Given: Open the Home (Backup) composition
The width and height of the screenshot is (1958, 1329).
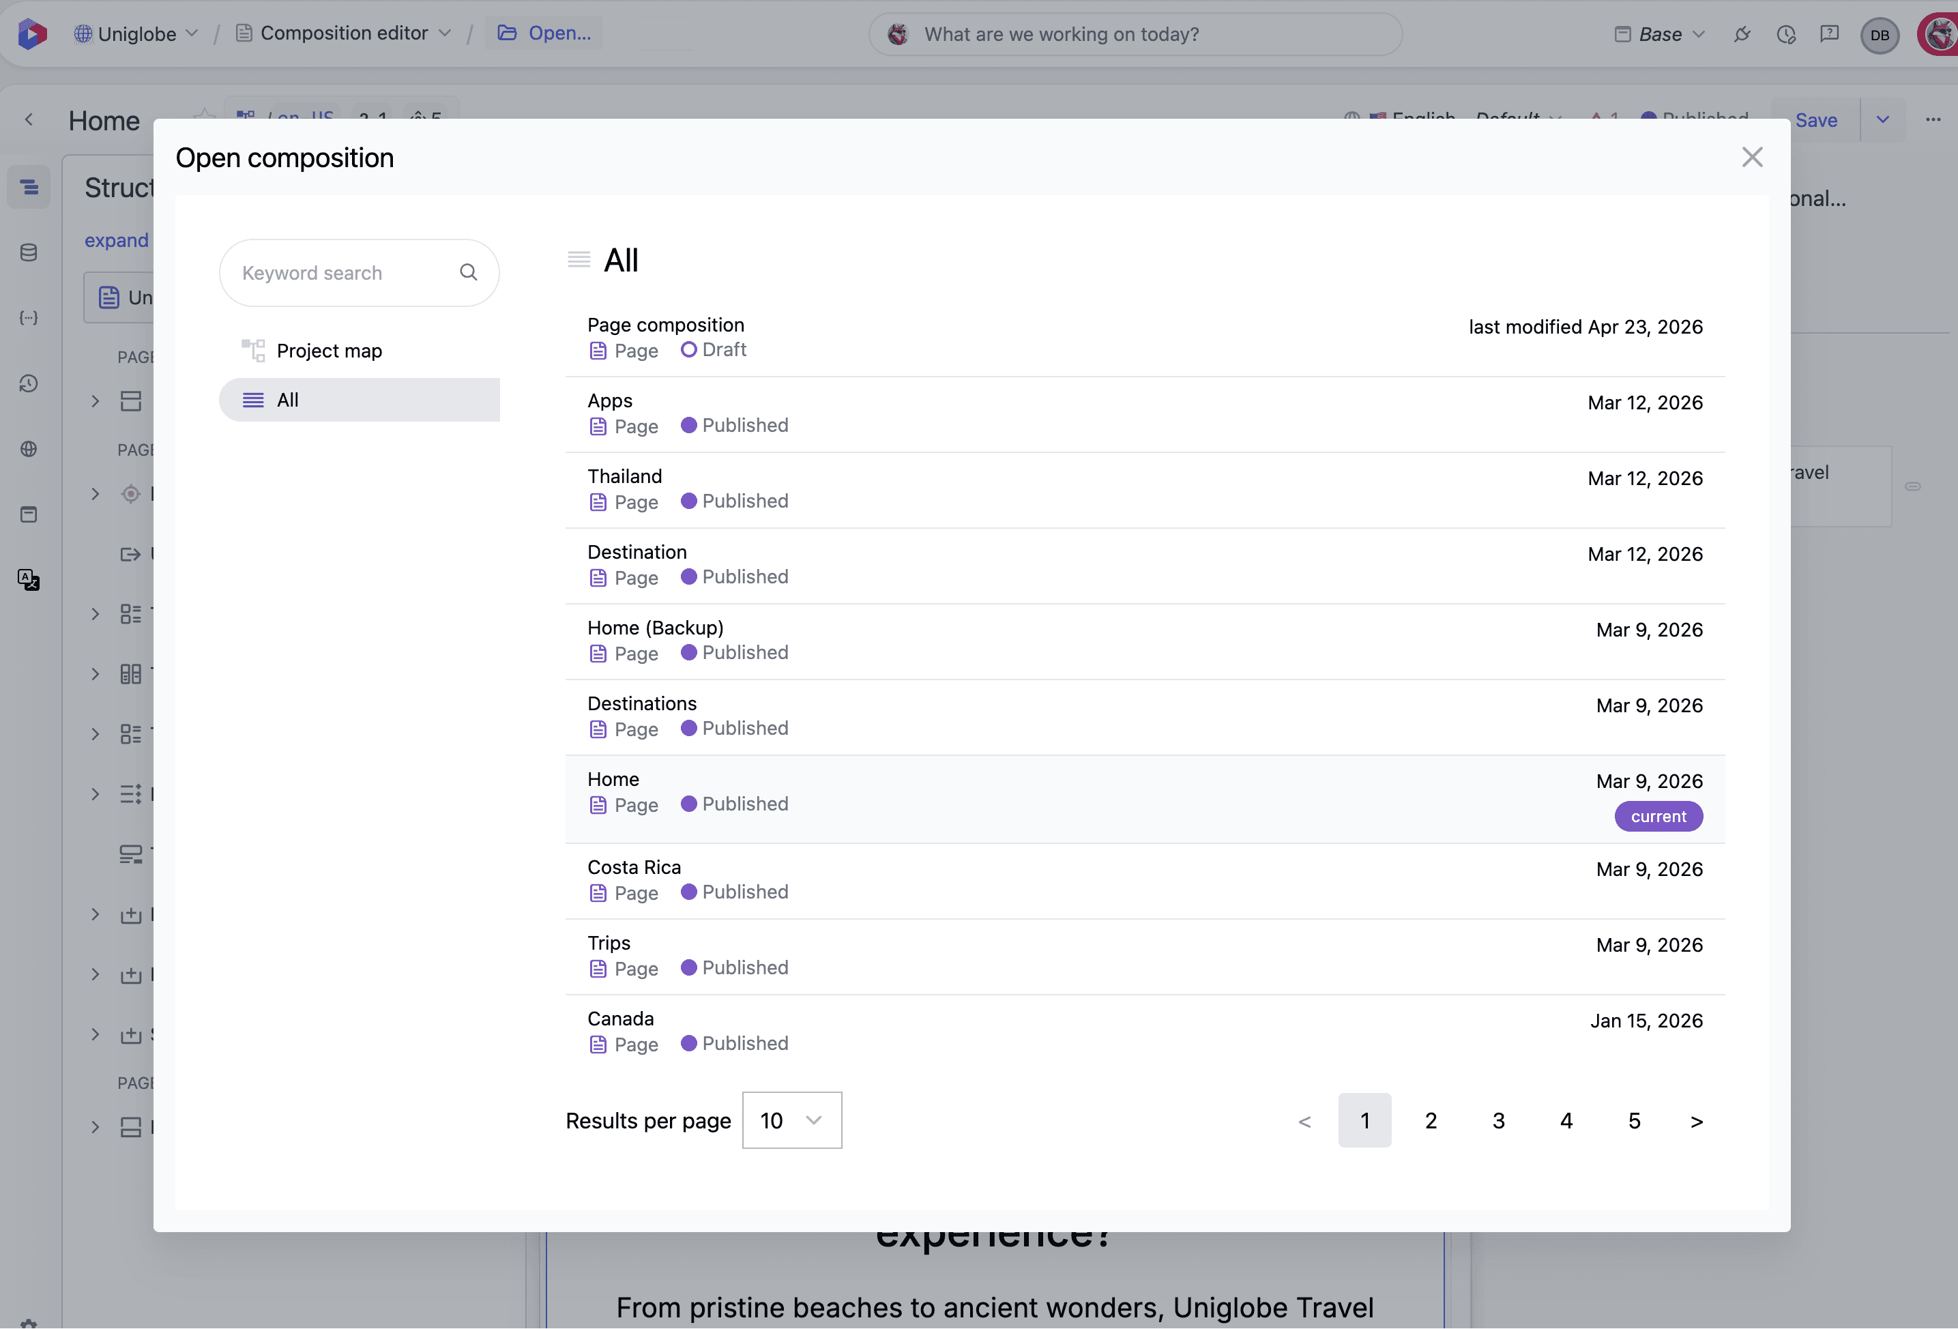Looking at the screenshot, I should pyautogui.click(x=1145, y=641).
